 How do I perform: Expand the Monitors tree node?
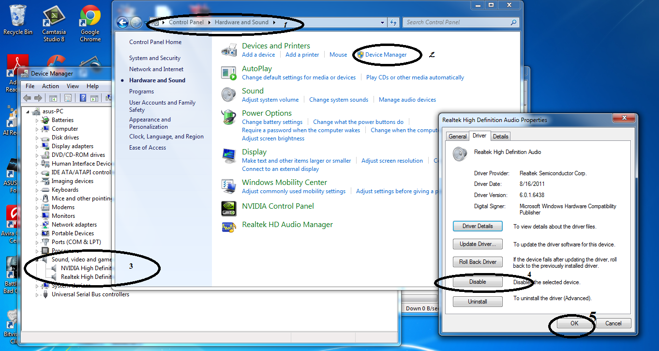pos(37,216)
